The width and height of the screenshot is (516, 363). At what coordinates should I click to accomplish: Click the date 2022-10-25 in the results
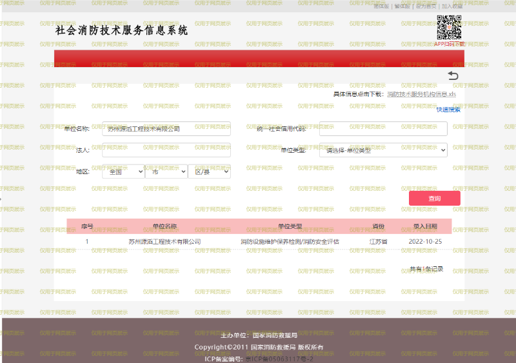(425, 242)
